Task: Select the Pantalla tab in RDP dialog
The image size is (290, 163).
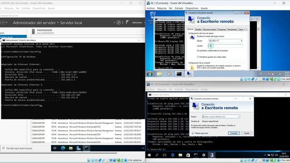Action: pyautogui.click(x=198, y=29)
